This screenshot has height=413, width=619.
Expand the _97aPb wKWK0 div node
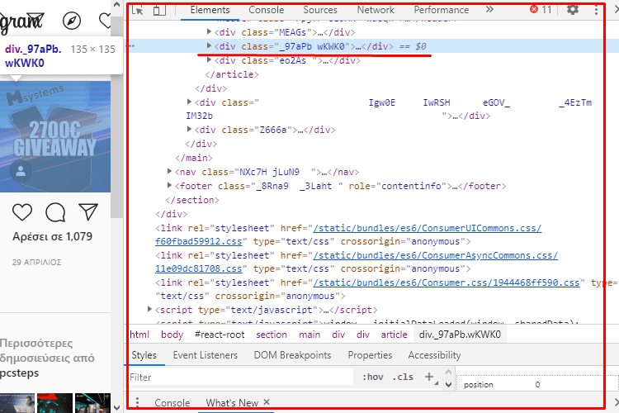[209, 46]
